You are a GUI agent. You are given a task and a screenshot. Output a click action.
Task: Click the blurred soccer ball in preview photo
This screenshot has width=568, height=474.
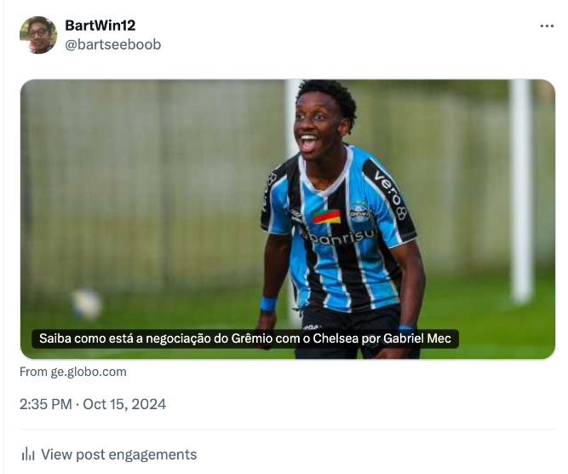pos(87,303)
